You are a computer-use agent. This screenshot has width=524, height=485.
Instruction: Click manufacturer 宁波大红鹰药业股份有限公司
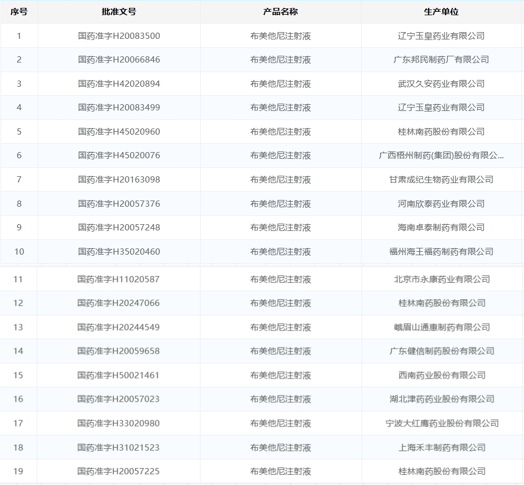coord(442,423)
